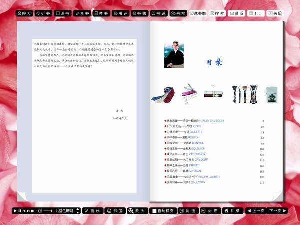Click the man's portrait photo
The width and height of the screenshot is (300, 225).
tap(174, 54)
